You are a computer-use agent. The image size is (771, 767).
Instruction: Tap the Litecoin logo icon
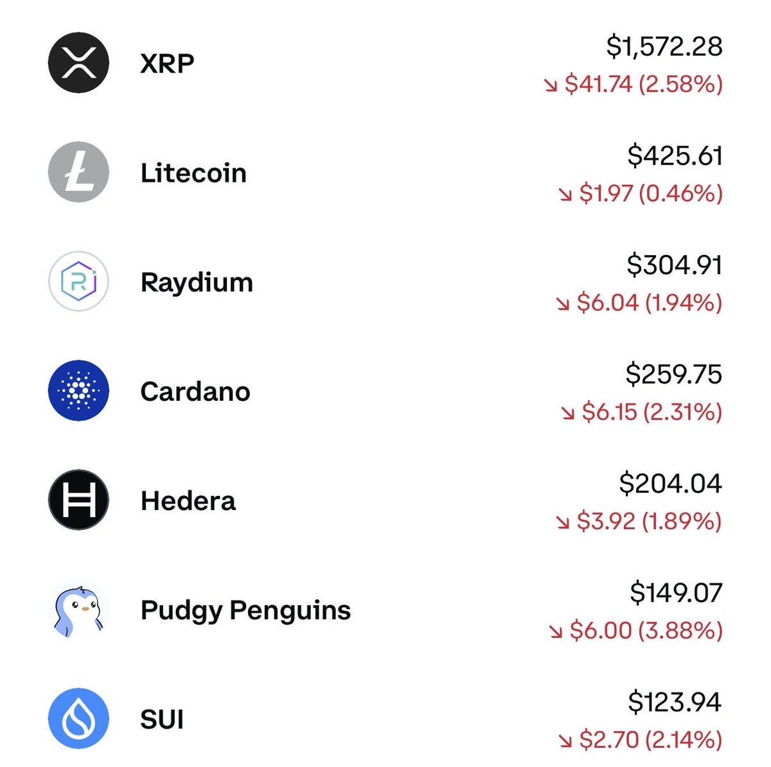pyautogui.click(x=78, y=172)
